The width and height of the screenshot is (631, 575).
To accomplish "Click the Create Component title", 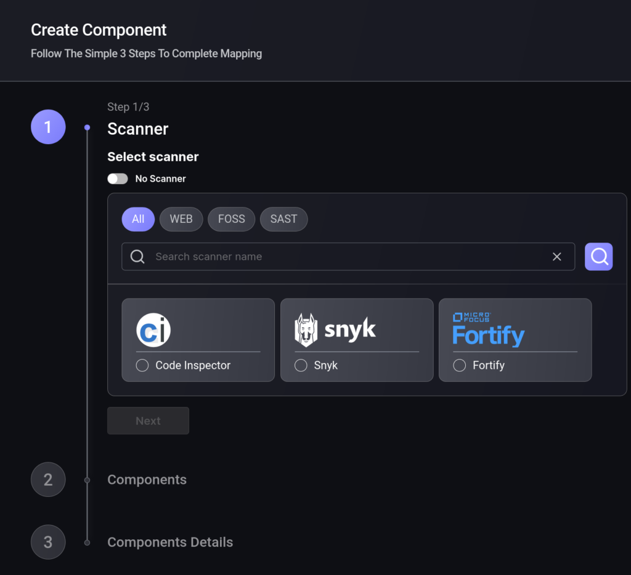I will [99, 30].
